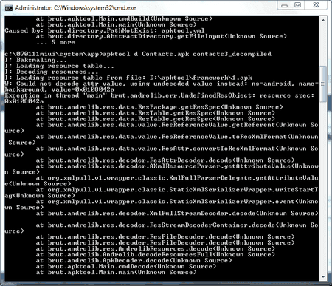This screenshot has width=332, height=286.
Task: Open the cmd.exe system menu icon
Action: tap(9, 8)
